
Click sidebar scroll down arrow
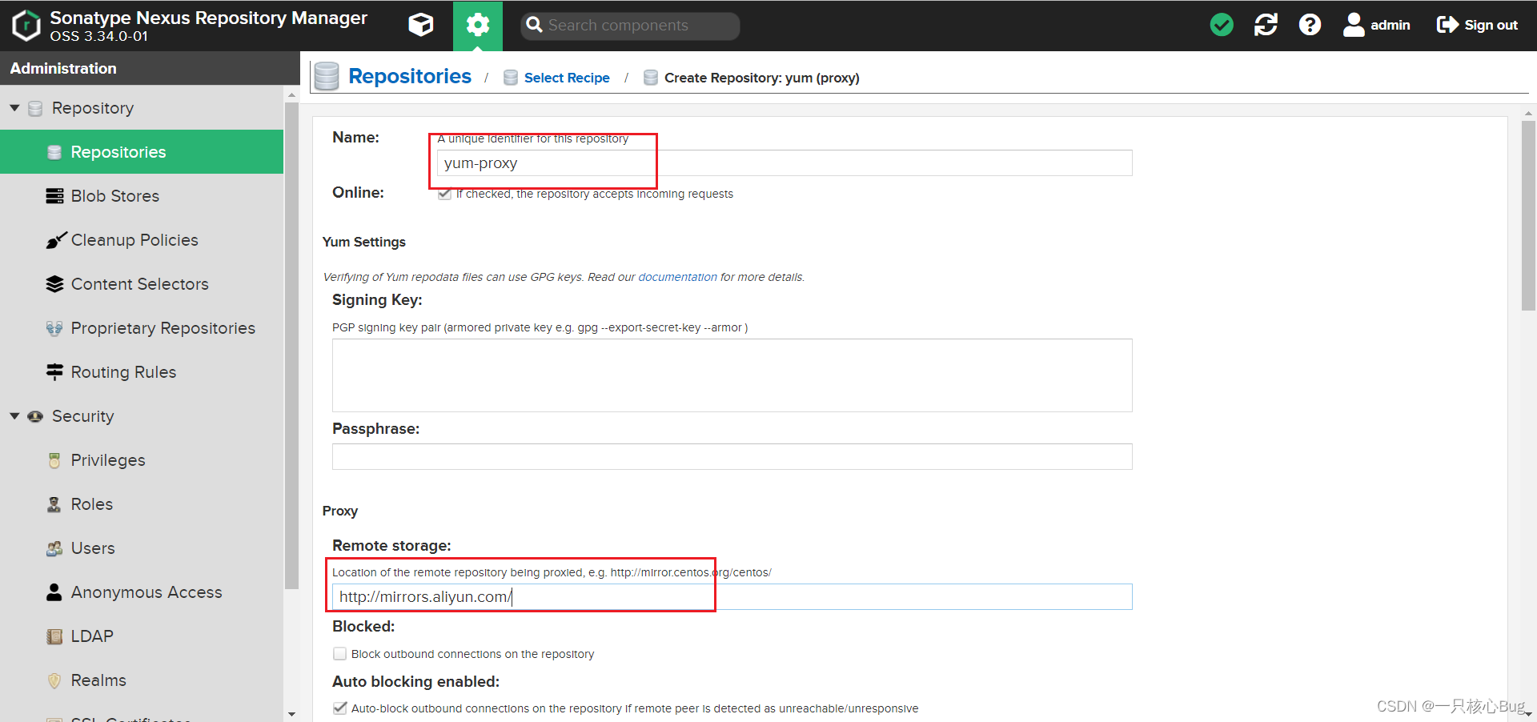[x=291, y=714]
